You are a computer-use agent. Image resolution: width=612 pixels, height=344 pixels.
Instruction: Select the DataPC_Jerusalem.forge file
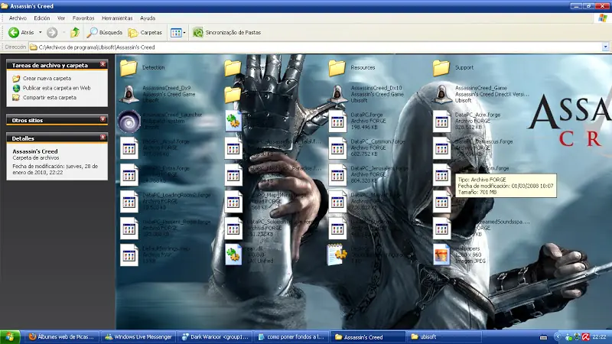(337, 175)
